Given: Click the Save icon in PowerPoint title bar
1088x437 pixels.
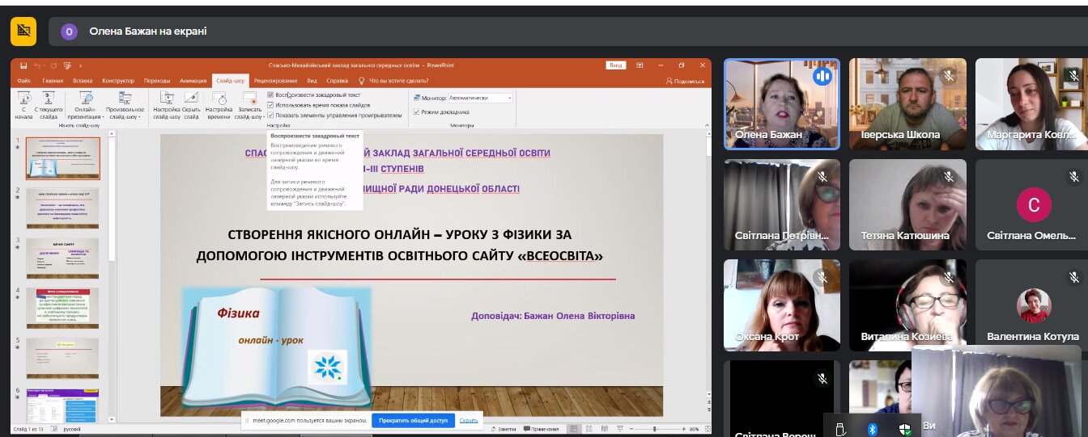Looking at the screenshot, I should (x=24, y=65).
